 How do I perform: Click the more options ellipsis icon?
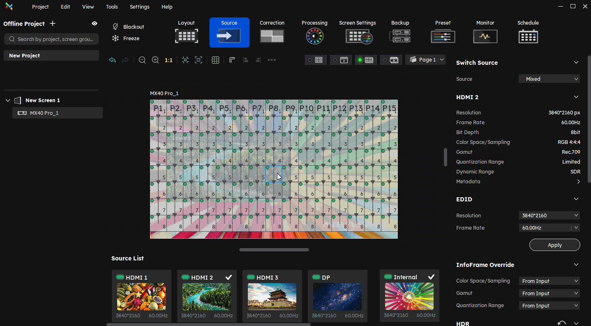tap(272, 60)
